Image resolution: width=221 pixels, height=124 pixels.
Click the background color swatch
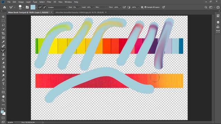pos(4,114)
